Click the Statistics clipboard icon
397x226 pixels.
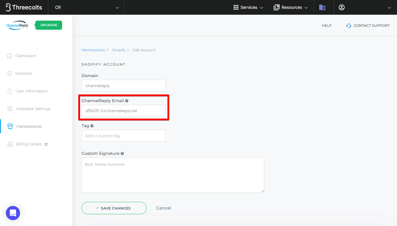[10, 73]
